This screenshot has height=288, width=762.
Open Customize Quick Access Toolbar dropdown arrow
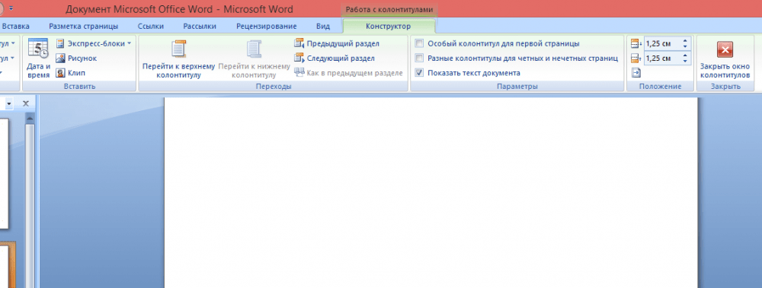pos(11,8)
